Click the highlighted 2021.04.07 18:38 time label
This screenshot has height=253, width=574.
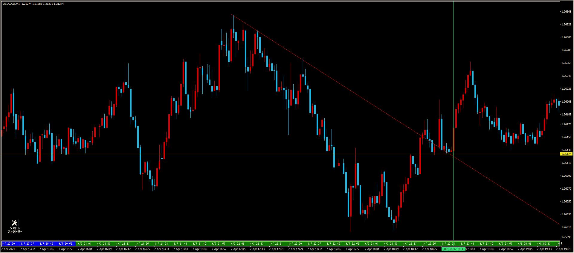pyautogui.click(x=453, y=249)
